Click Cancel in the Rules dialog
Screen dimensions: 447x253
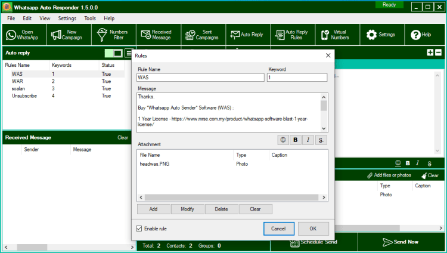click(x=278, y=229)
